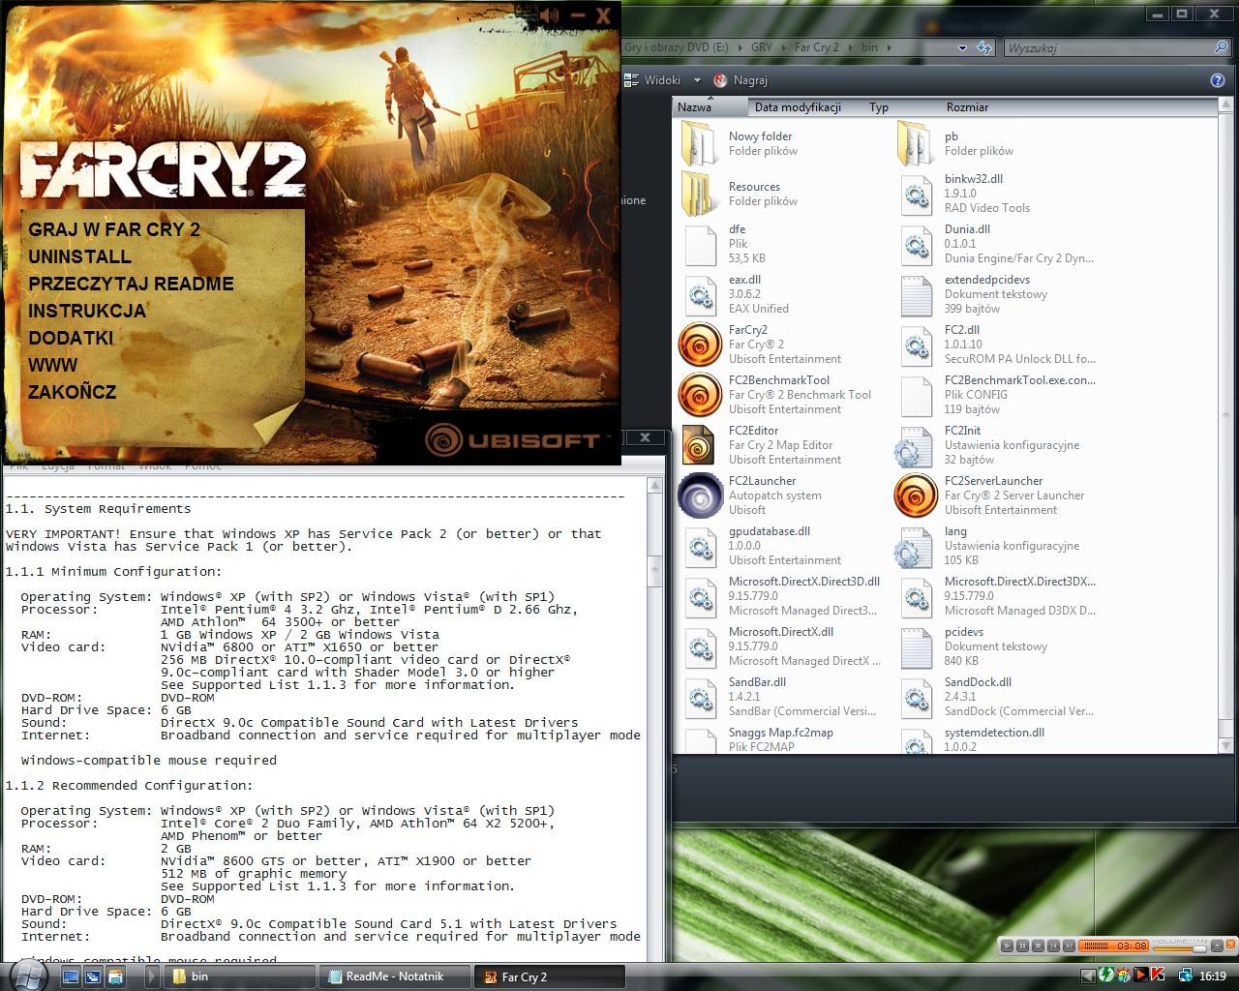1239x991 pixels.
Task: Select PRZECZYTAJ README in launcher
Action: point(131,284)
